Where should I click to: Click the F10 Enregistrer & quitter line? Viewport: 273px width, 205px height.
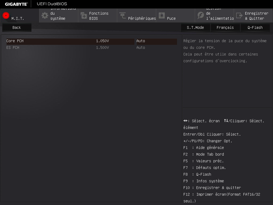[x=212, y=188]
